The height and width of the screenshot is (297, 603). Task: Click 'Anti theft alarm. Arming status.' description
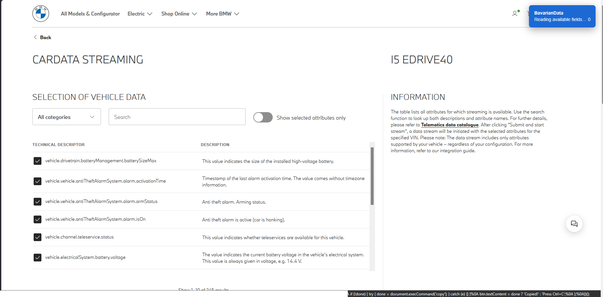[x=234, y=202]
